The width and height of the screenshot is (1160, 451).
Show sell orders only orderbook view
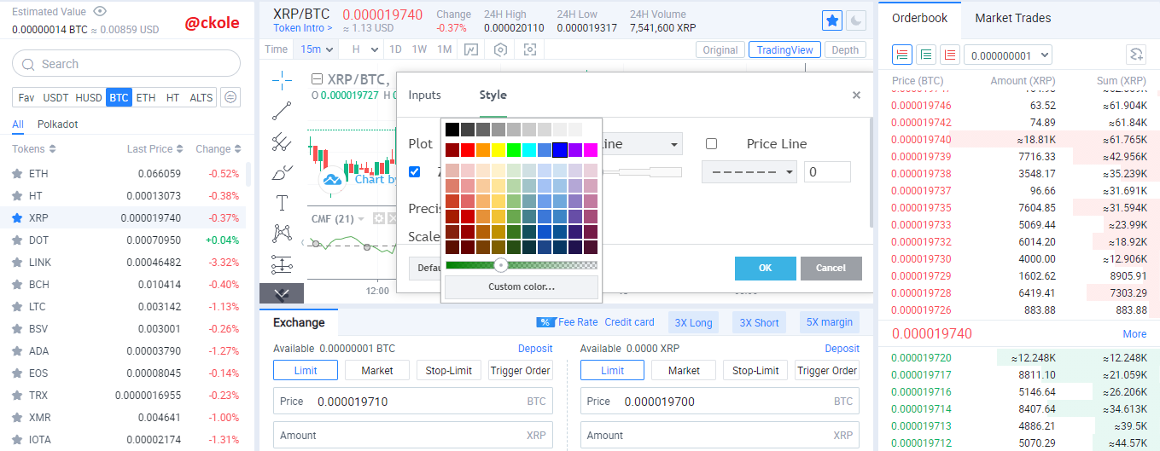tap(949, 55)
